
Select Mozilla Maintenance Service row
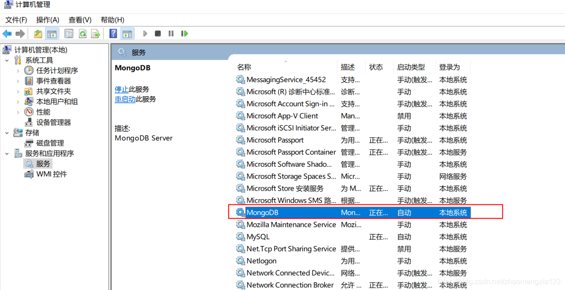[353, 225]
